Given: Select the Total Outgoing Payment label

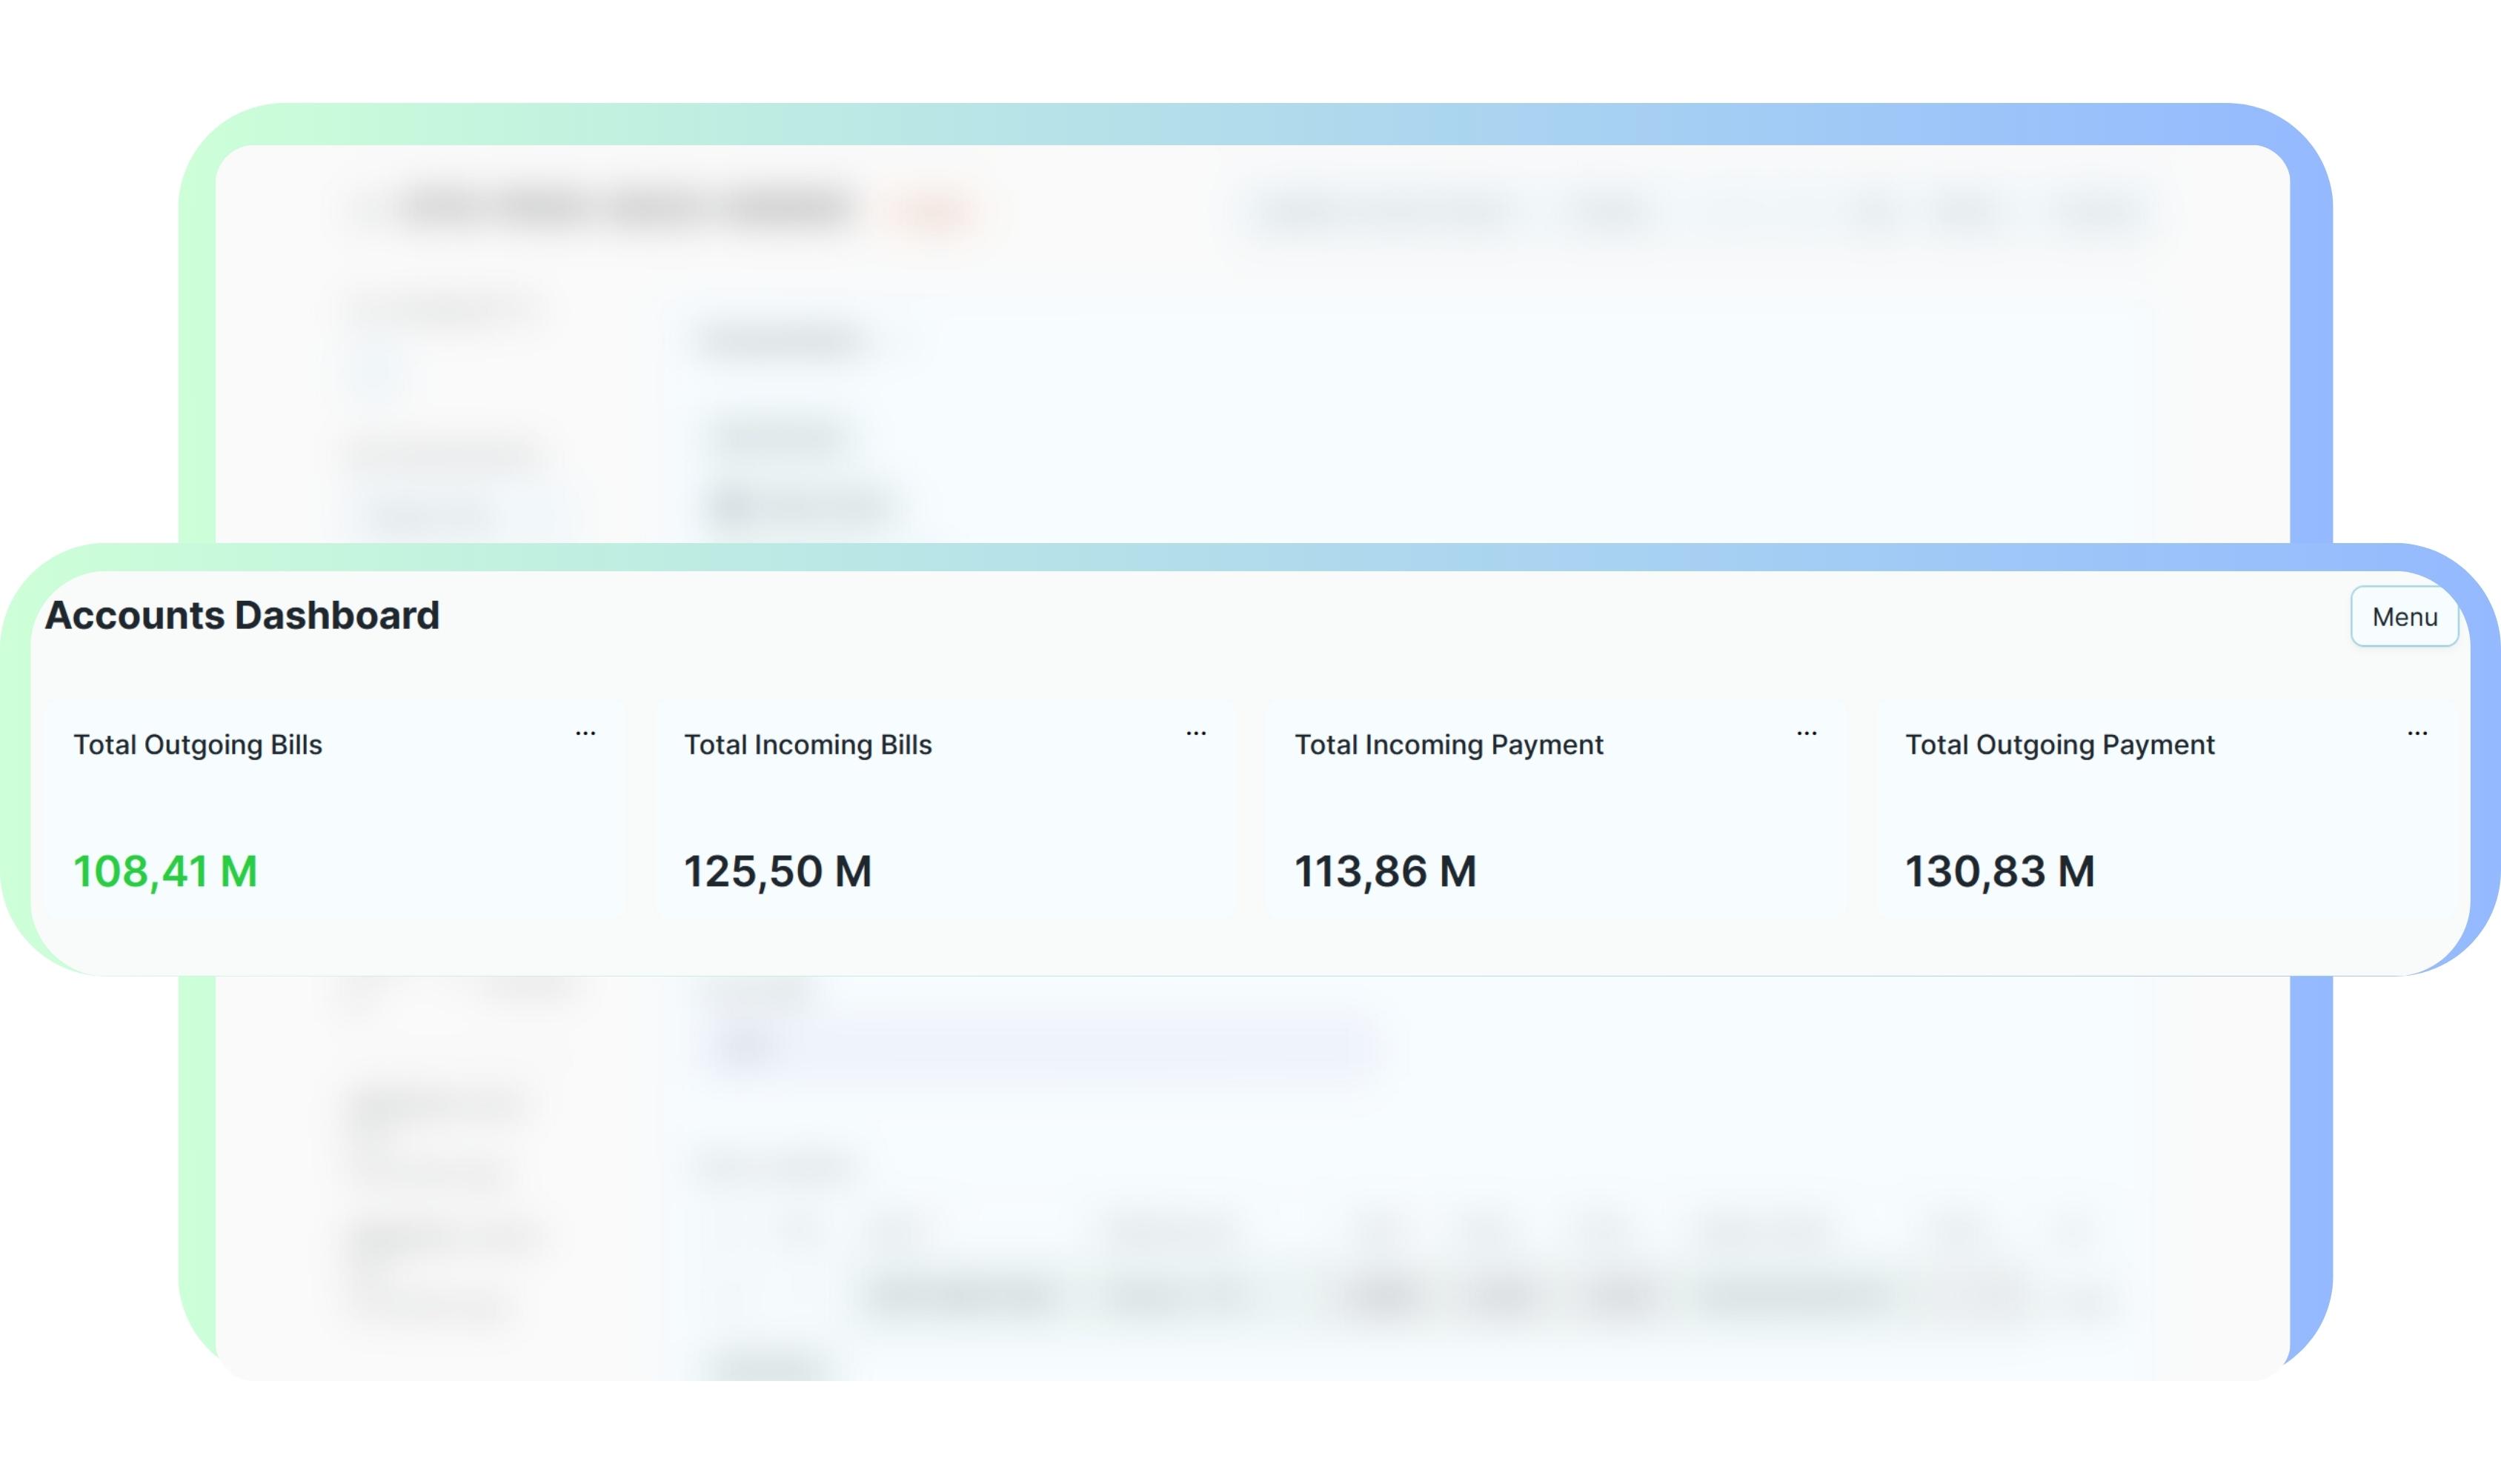Looking at the screenshot, I should (2059, 745).
